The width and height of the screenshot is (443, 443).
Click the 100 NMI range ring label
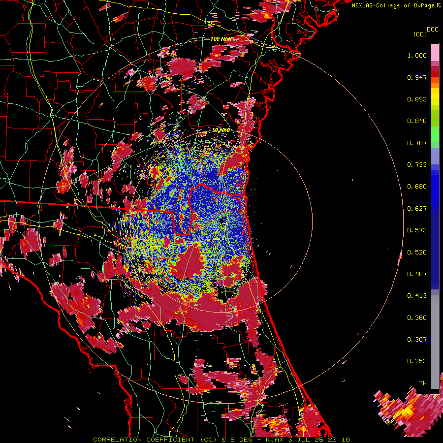click(221, 39)
